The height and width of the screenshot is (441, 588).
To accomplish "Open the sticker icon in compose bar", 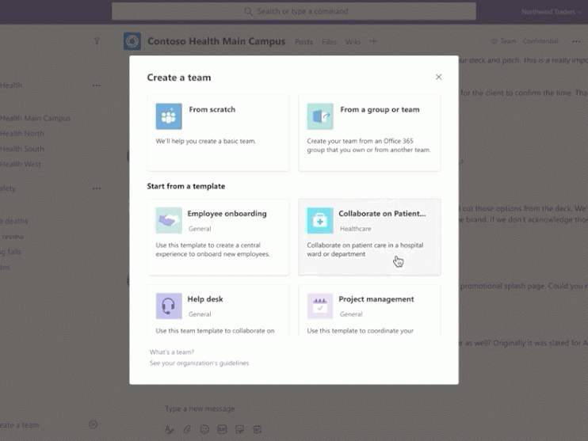I will 239,429.
